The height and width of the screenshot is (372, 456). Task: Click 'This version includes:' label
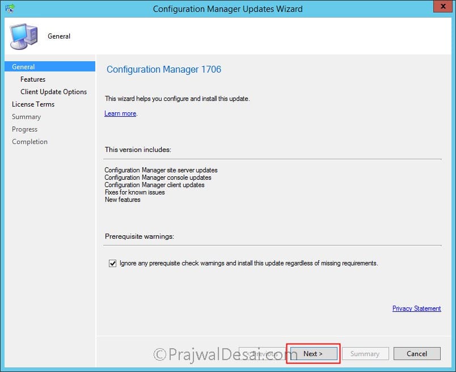click(138, 150)
